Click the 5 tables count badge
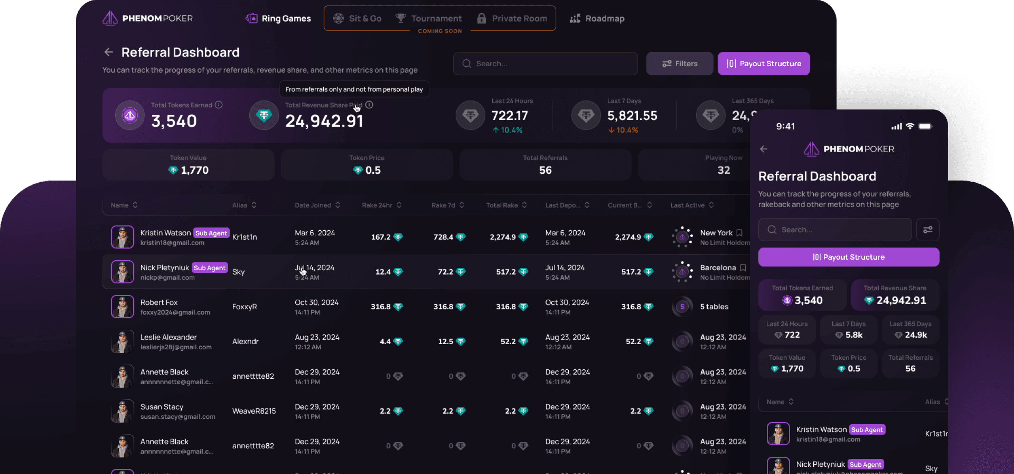Screen dimensions: 1014x474 682,307
